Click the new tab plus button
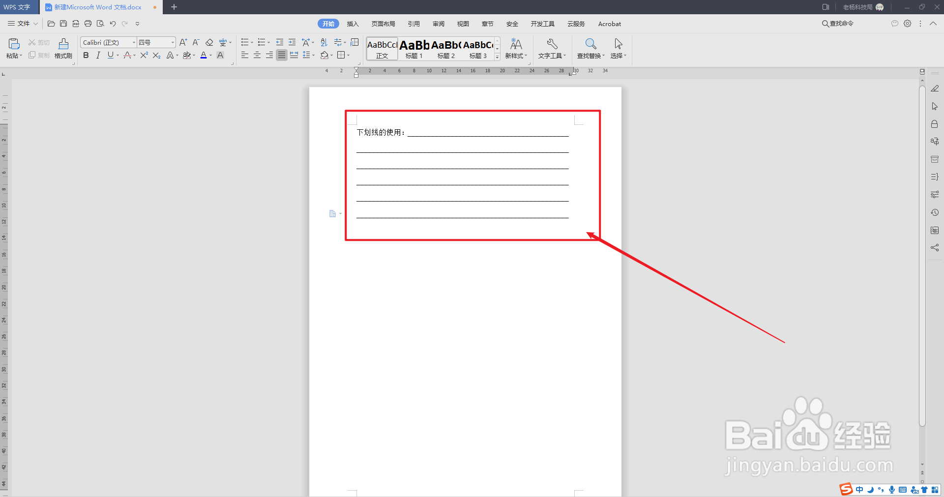944x497 pixels. click(174, 7)
